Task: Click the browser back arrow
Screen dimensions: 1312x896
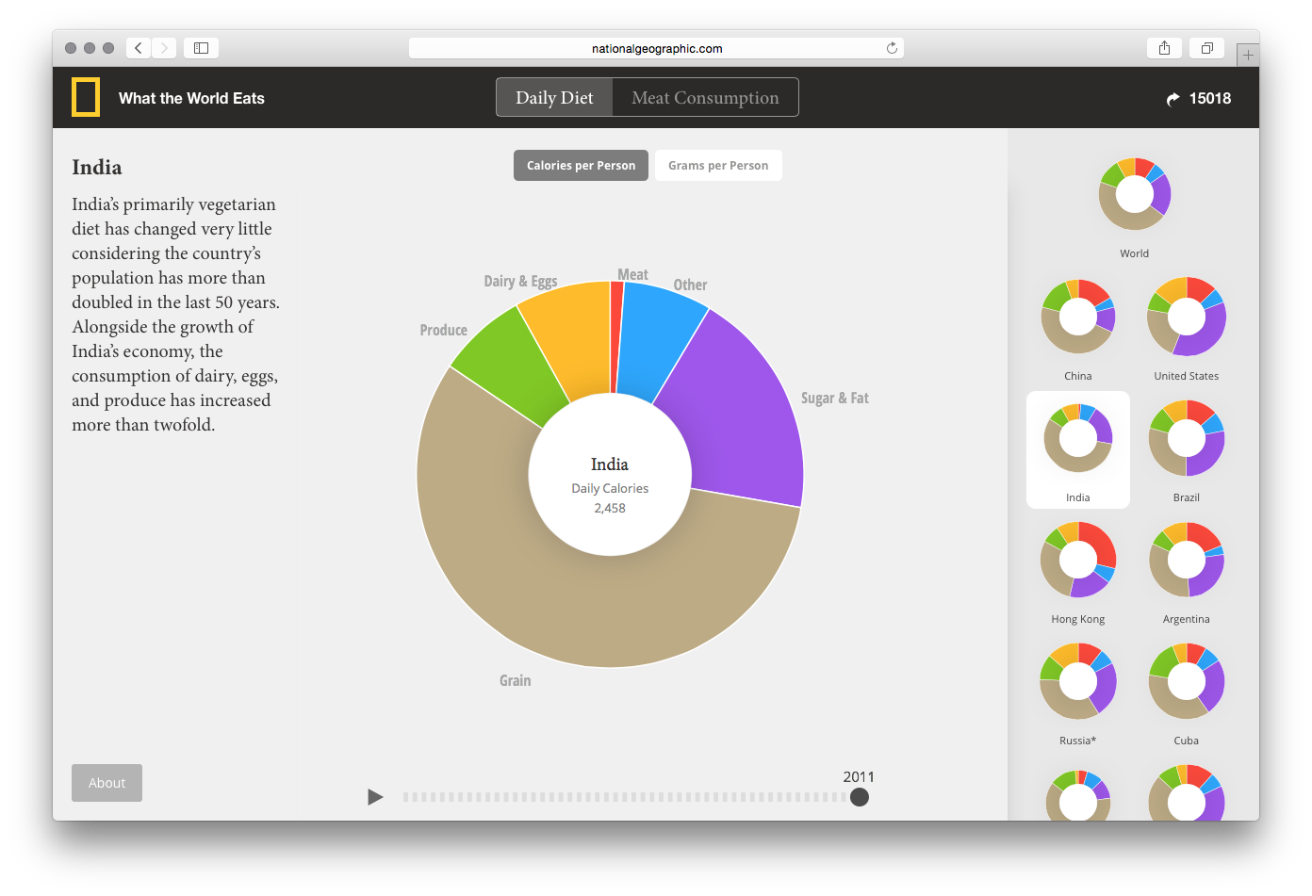Action: (x=139, y=48)
